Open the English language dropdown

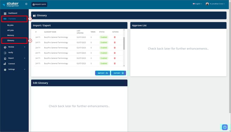197,4
